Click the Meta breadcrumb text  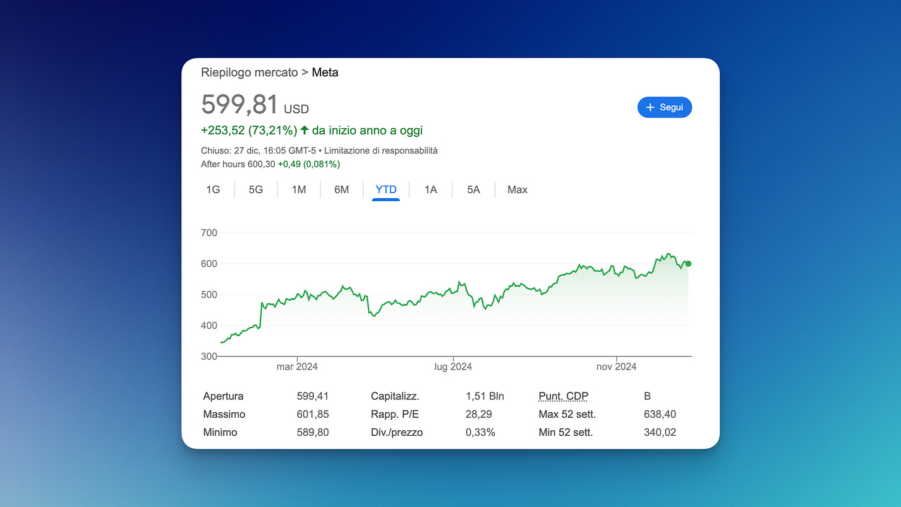point(325,72)
